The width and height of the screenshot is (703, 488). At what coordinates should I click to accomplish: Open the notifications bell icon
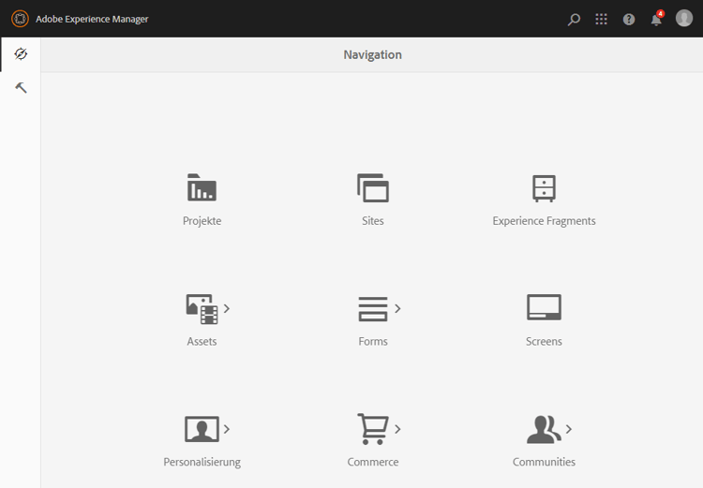click(657, 19)
